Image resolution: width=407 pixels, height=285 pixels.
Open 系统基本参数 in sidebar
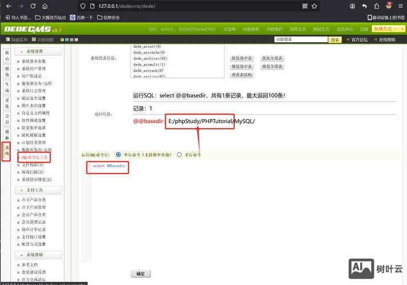click(34, 61)
